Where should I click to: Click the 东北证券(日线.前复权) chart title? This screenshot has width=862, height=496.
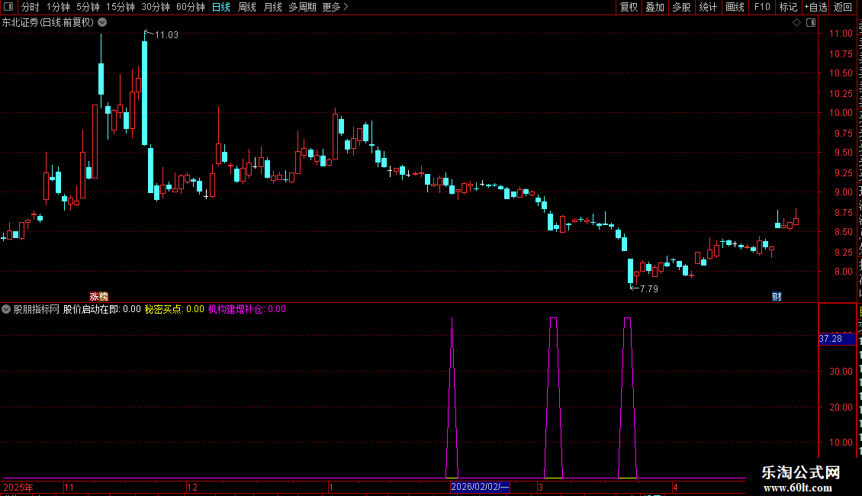coord(48,23)
